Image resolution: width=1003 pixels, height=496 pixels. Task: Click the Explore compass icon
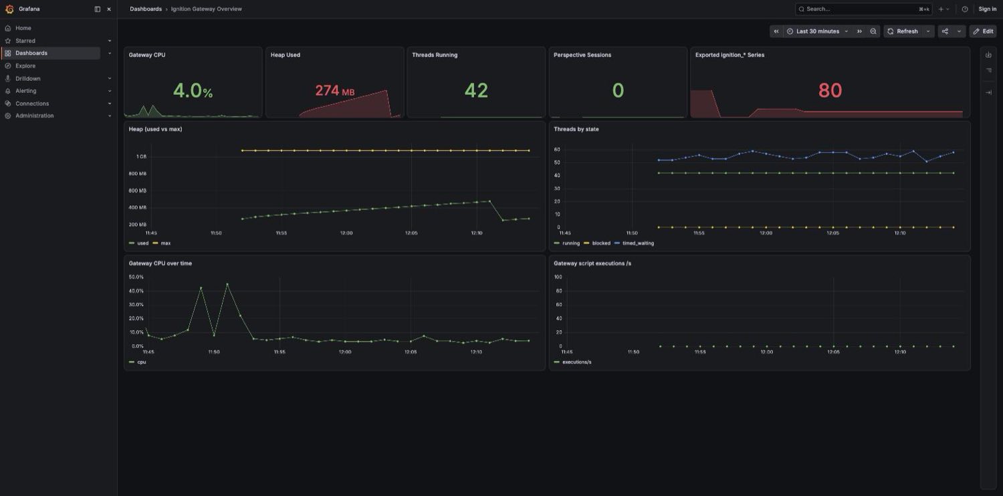point(8,66)
